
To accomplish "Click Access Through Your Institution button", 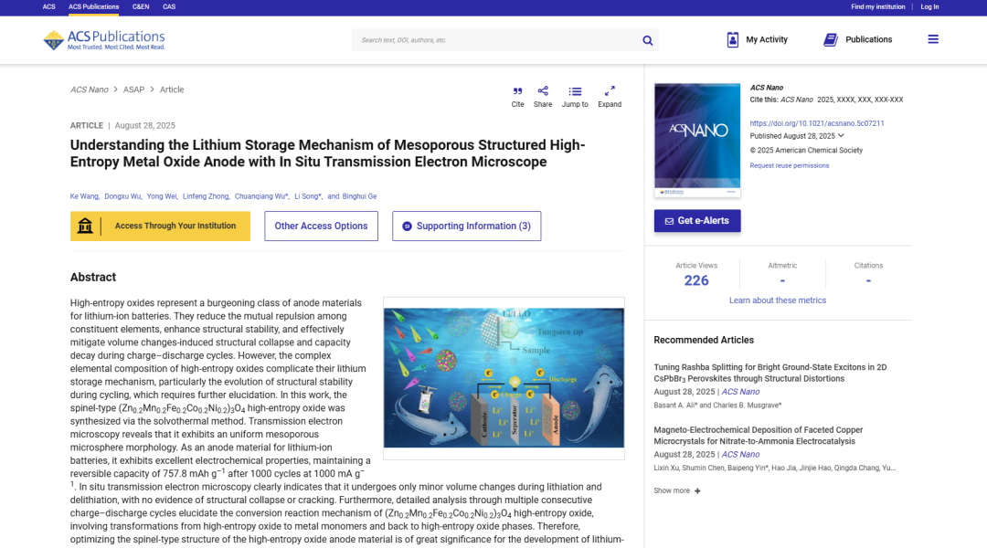I will tap(160, 226).
